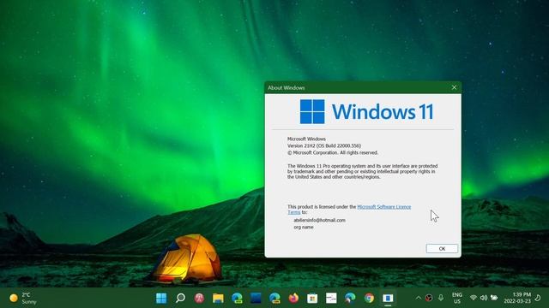Open the clock showing 1:39 PM
Screen dimensions: 549x308
[x=517, y=298]
